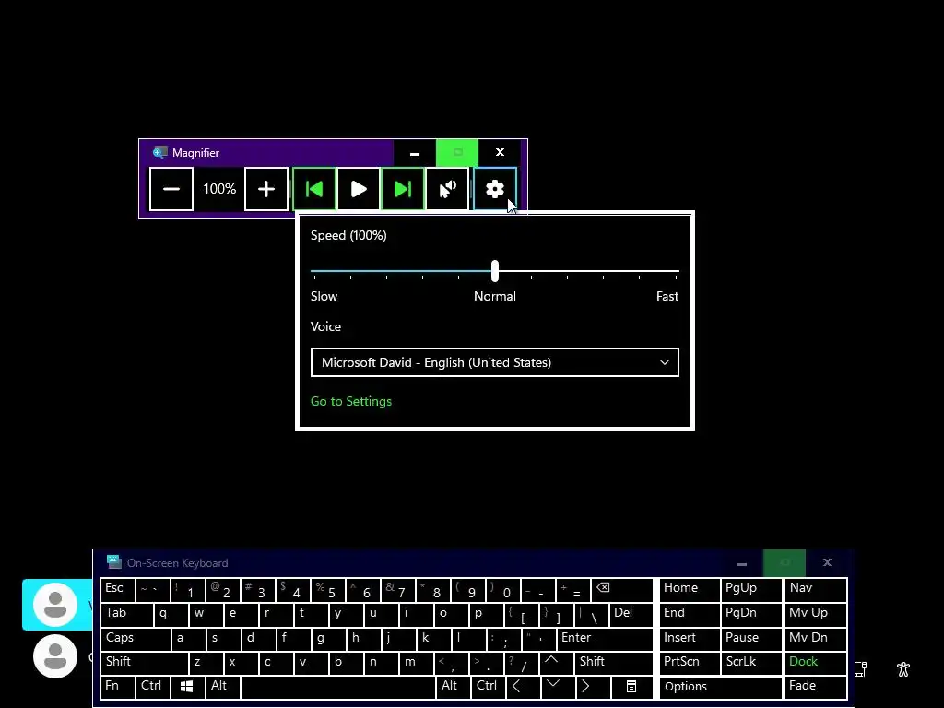
Task: Click the PgDn key
Action: click(751, 615)
